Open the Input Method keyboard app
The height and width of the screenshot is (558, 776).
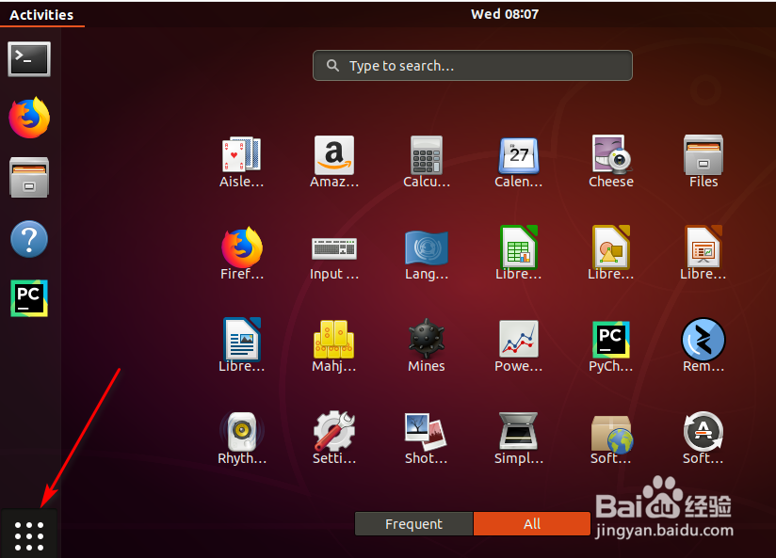coord(334,259)
